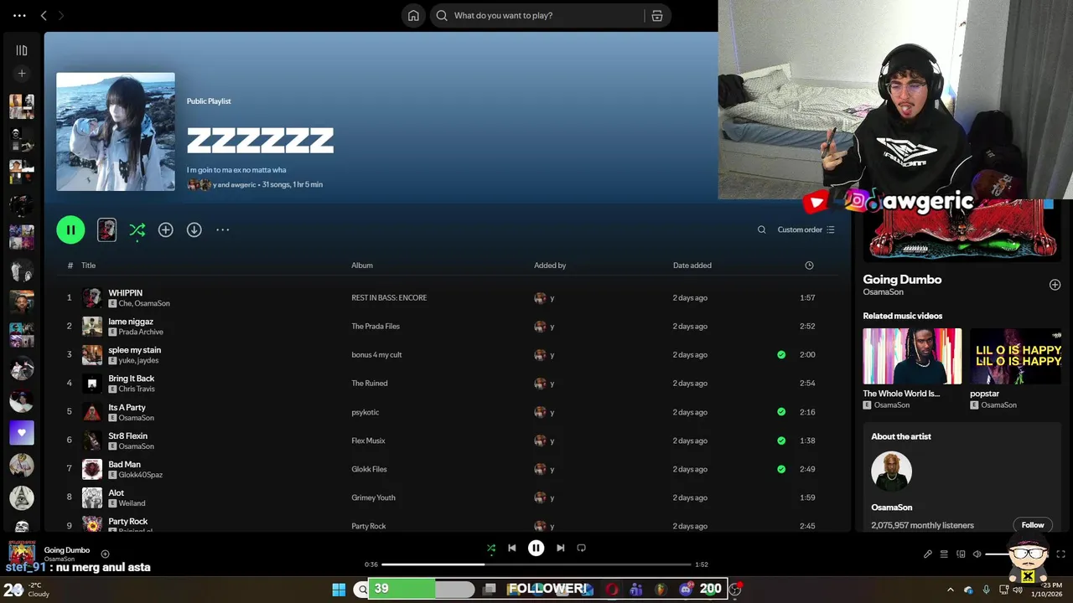Toggle saved checkmark for Str8 Flexin

(x=781, y=441)
